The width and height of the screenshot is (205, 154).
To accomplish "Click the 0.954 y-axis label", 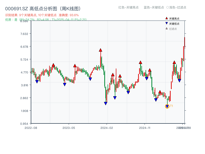I will [24, 124].
